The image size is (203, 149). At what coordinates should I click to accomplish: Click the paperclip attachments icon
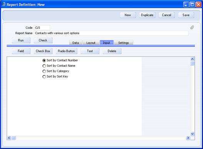(192, 27)
